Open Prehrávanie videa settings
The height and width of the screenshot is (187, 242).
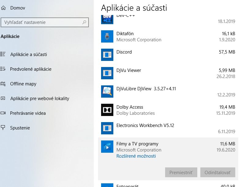pyautogui.click(x=28, y=113)
